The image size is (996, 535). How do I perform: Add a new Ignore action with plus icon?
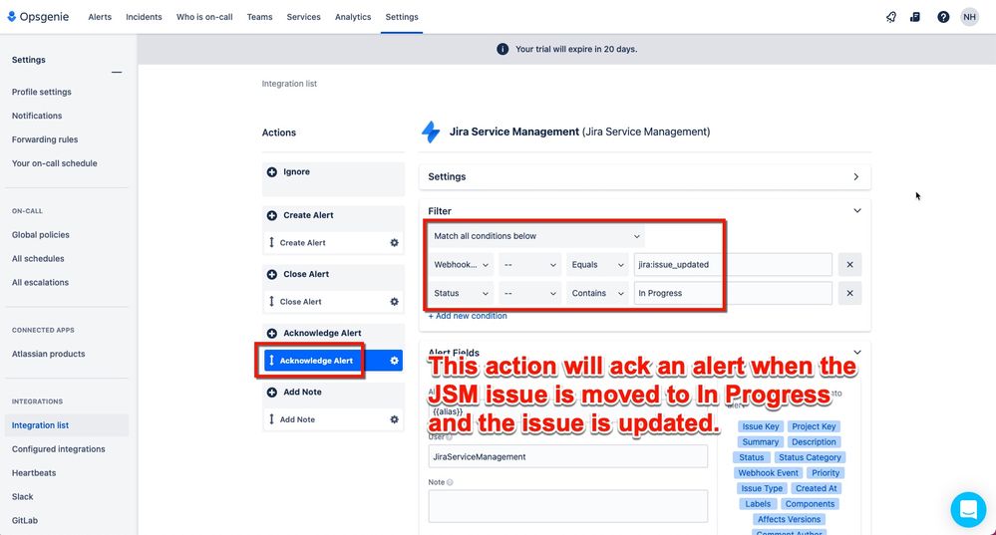tap(272, 172)
